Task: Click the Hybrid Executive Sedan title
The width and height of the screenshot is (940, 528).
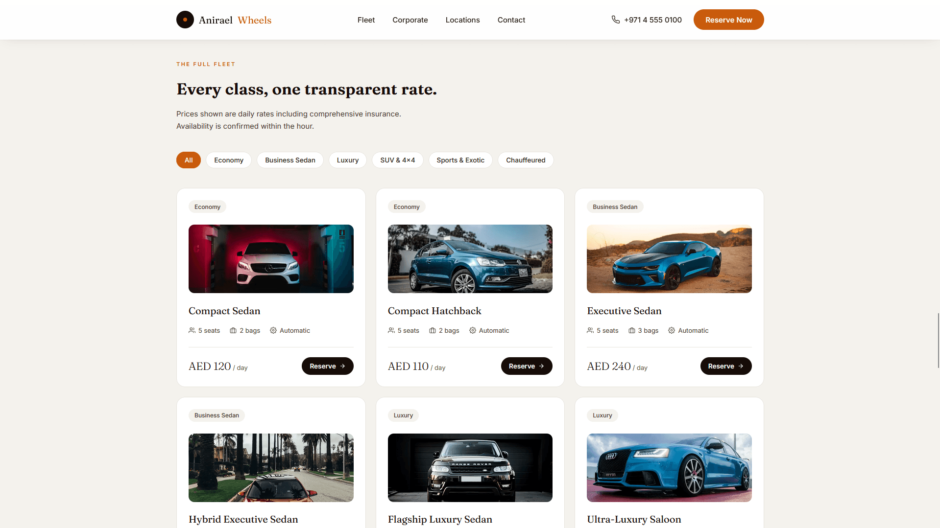Action: [x=243, y=519]
